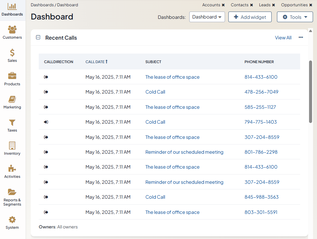Click View All calls link

[x=283, y=38]
